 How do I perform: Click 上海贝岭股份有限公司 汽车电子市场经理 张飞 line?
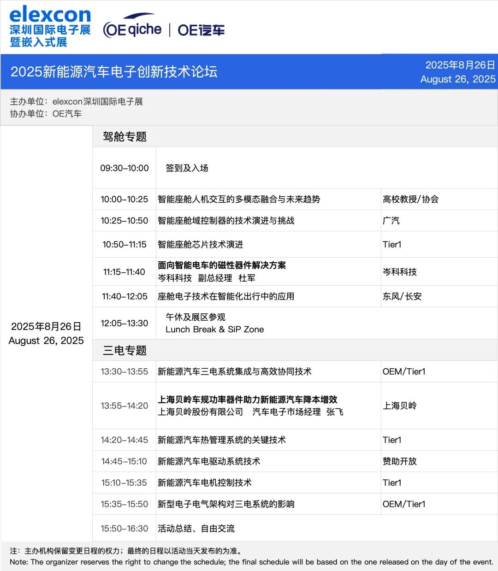point(251,412)
